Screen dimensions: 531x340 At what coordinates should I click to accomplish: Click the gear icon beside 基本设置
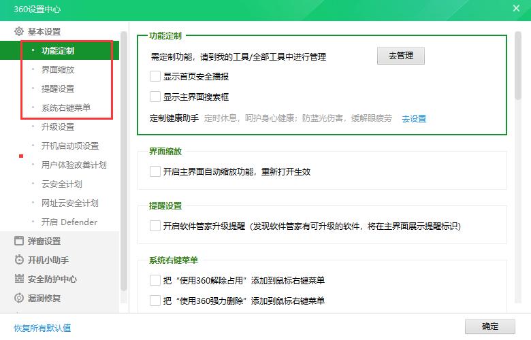point(19,31)
